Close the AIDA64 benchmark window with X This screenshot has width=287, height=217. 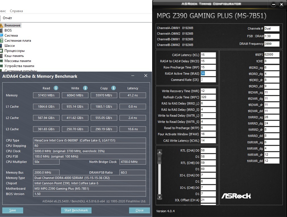(x=146, y=76)
